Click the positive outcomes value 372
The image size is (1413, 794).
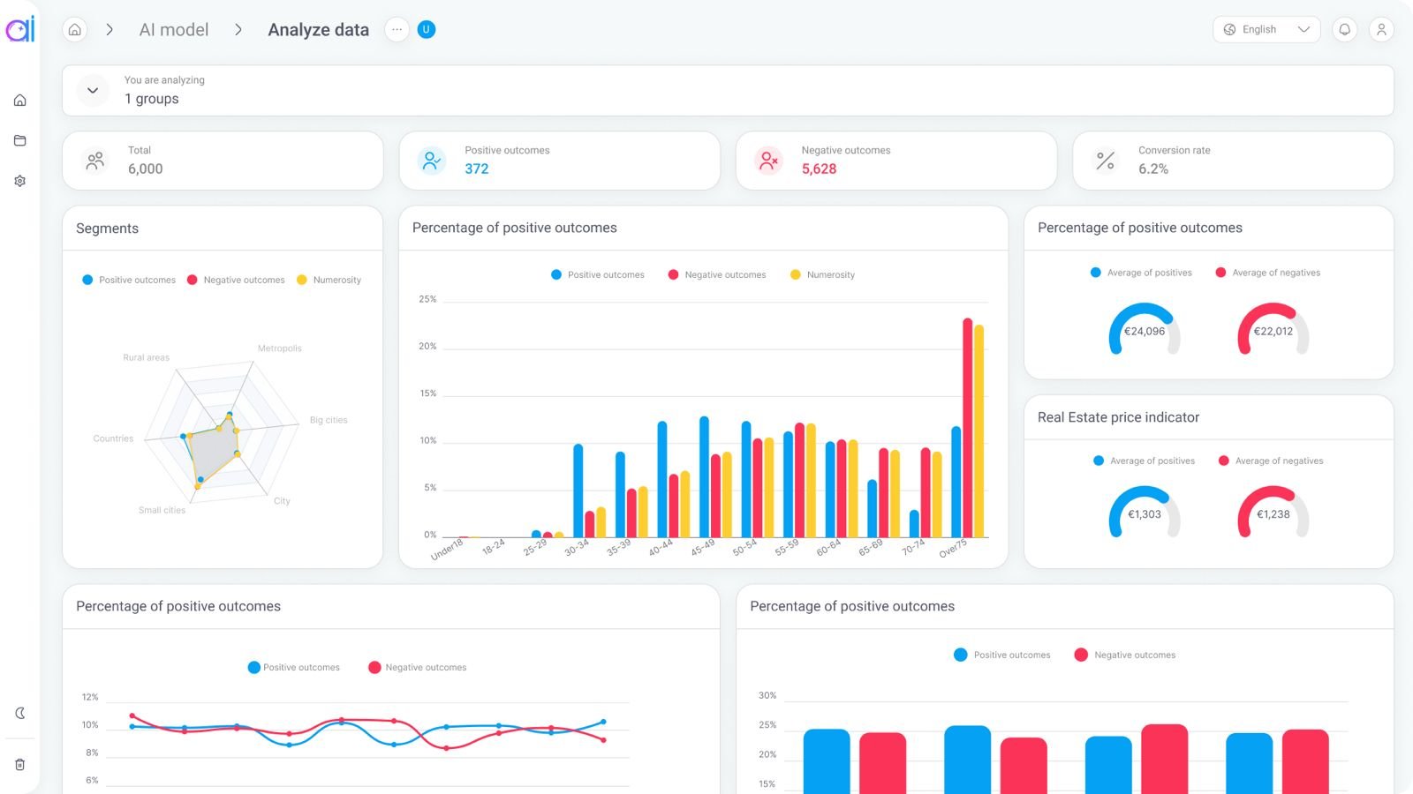click(x=477, y=169)
